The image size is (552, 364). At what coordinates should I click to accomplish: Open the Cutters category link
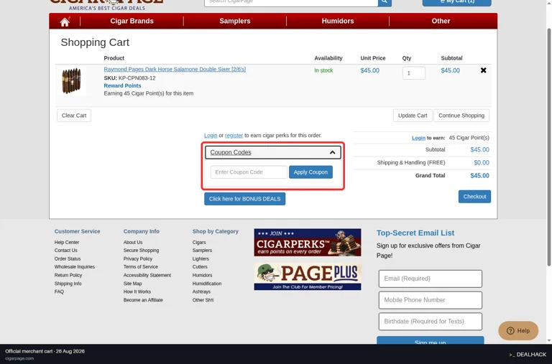tap(200, 267)
